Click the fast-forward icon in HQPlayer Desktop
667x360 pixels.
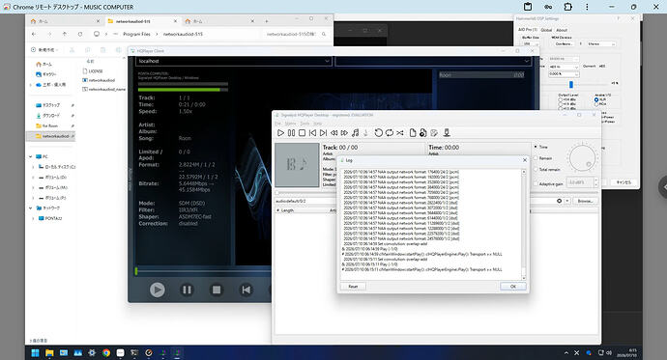click(x=344, y=133)
